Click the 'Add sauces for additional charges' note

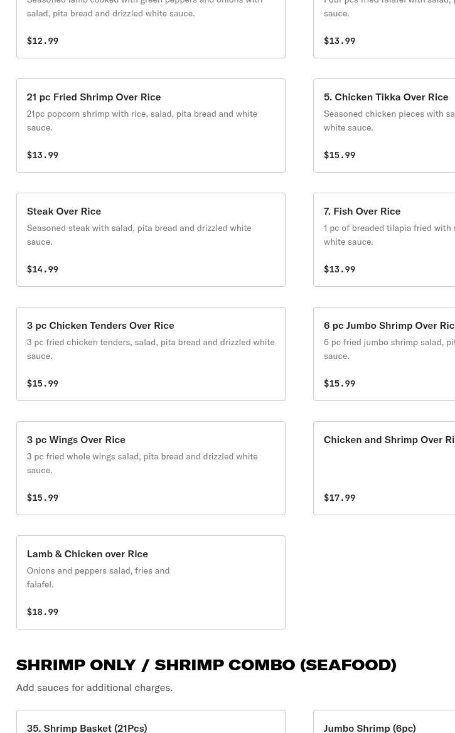point(94,687)
